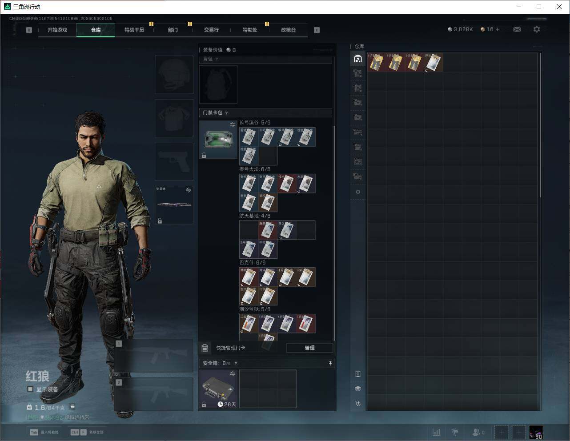This screenshot has height=441, width=570.
Task: Click the Ctrl F 转移全部 shortcut button
Action: pyautogui.click(x=87, y=432)
